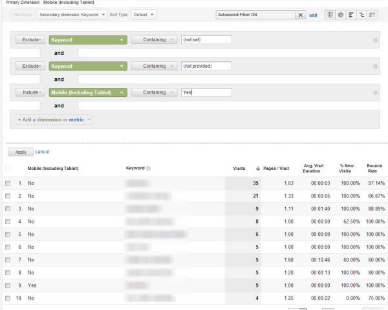Image resolution: width=388 pixels, height=310 pixels.
Task: Tick the checkbox for row 9
Action: [8, 284]
